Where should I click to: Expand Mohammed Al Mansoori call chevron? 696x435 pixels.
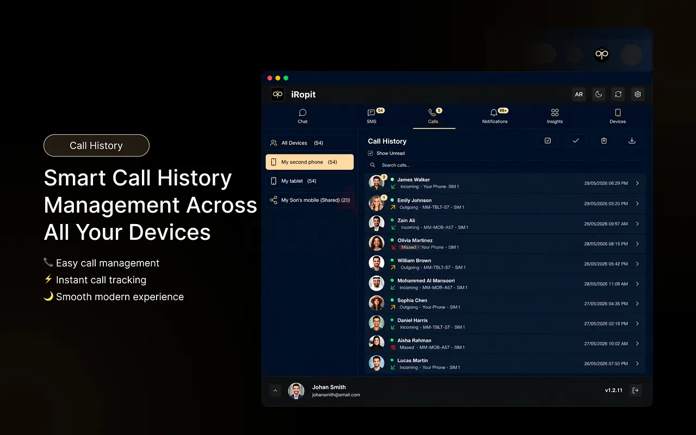pos(637,284)
